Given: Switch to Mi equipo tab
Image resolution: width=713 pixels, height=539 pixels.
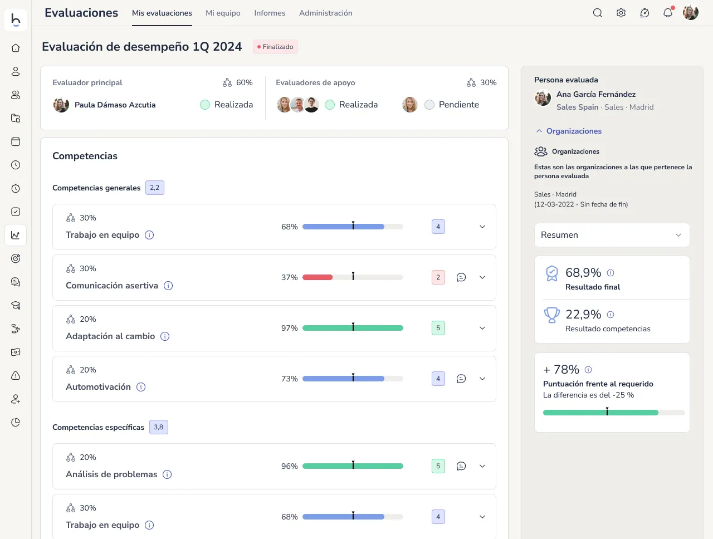Looking at the screenshot, I should pyautogui.click(x=223, y=13).
